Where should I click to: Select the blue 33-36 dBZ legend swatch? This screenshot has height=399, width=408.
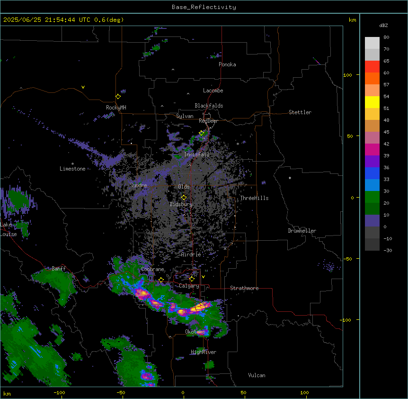click(372, 173)
